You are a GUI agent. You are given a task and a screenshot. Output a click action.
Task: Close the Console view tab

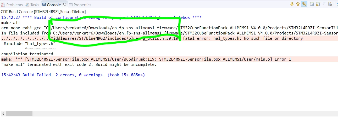pyautogui.click(x=64, y=5)
